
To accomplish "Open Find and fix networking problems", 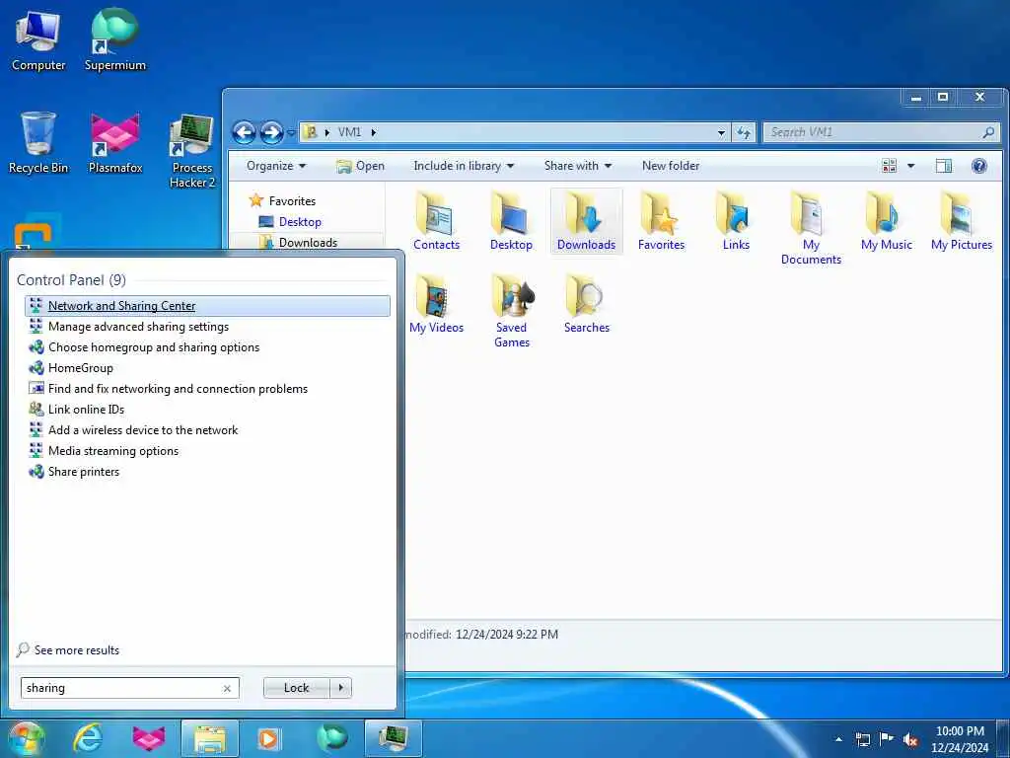I will pos(207,388).
